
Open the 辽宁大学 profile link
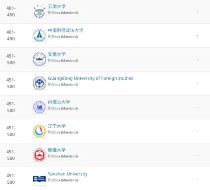coord(57,126)
